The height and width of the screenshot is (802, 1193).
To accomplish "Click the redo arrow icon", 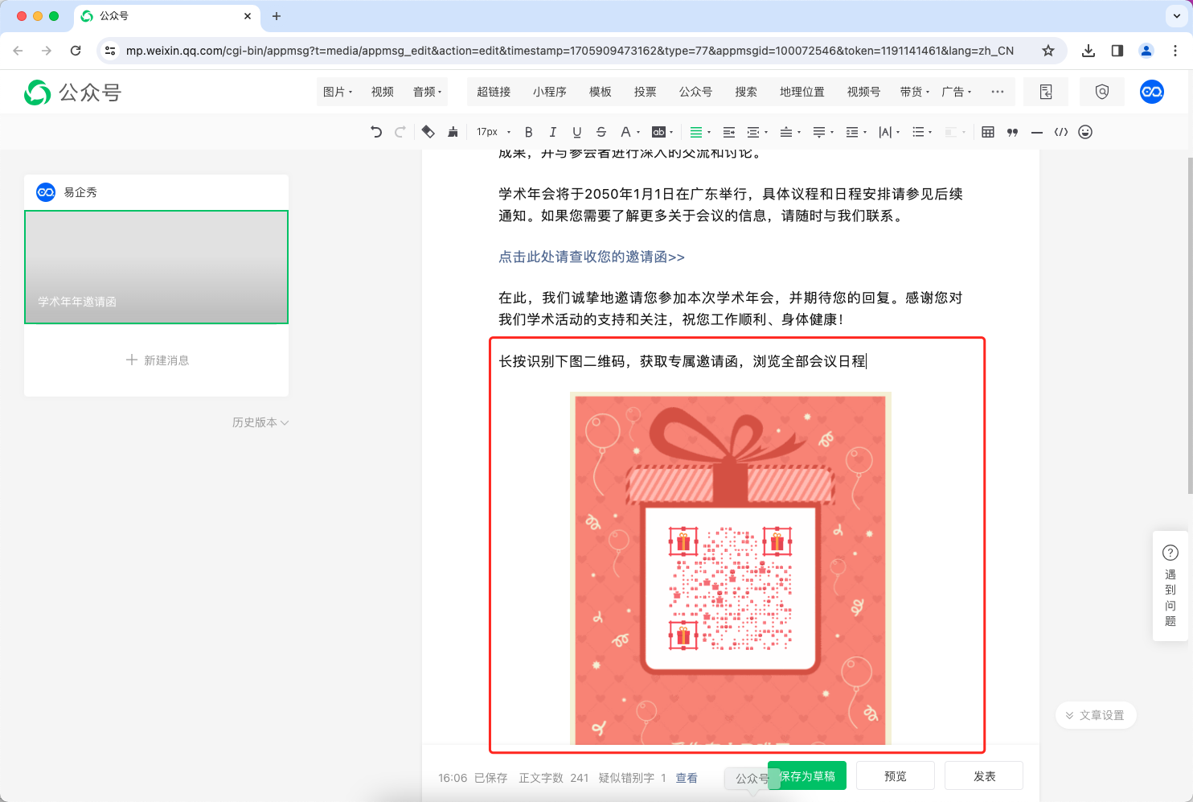I will [400, 132].
